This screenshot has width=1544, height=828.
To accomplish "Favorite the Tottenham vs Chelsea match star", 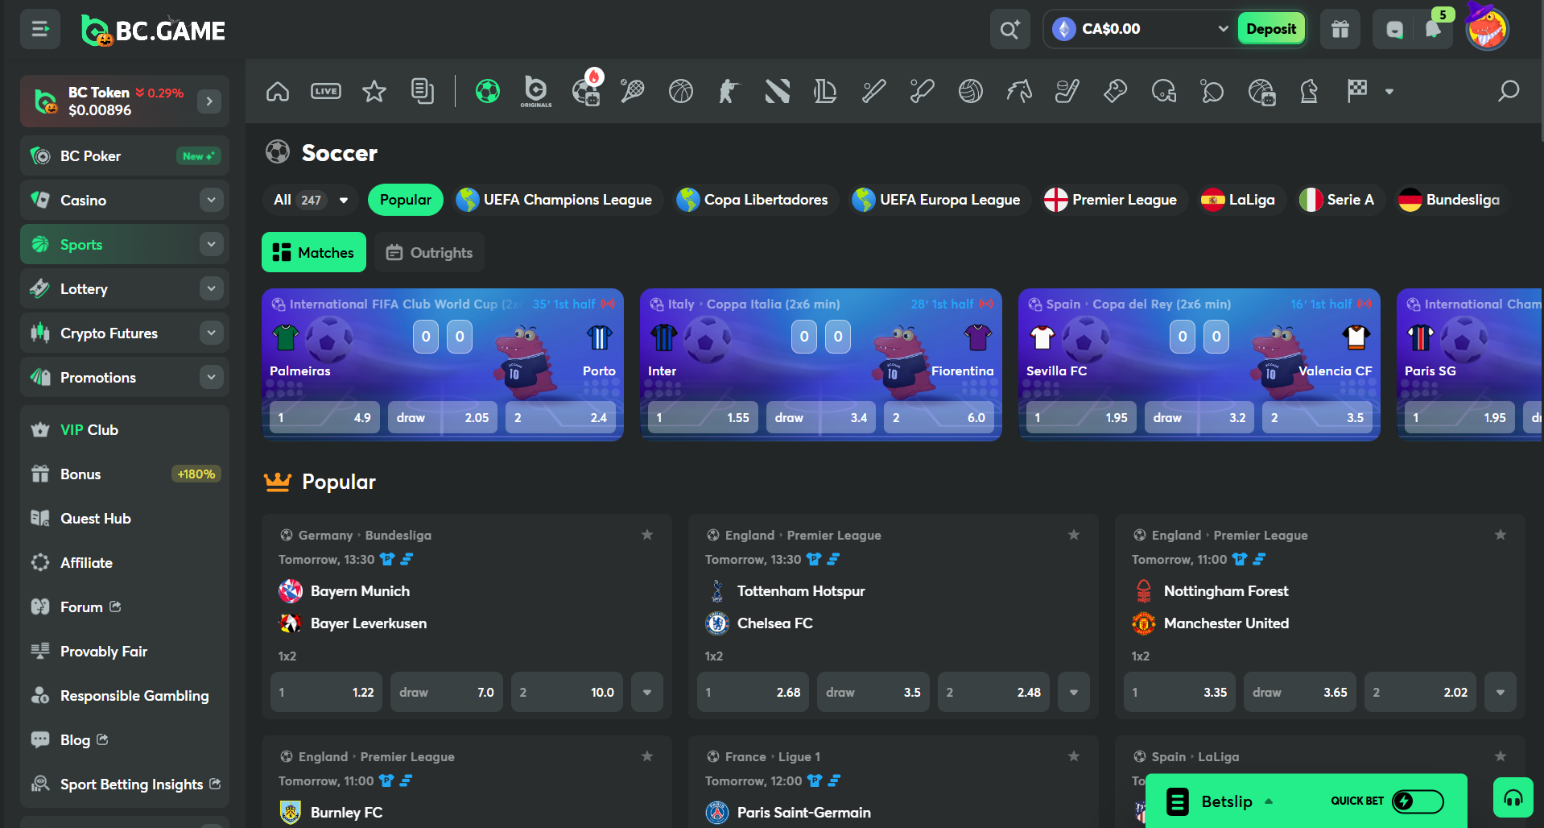I will point(1073,535).
